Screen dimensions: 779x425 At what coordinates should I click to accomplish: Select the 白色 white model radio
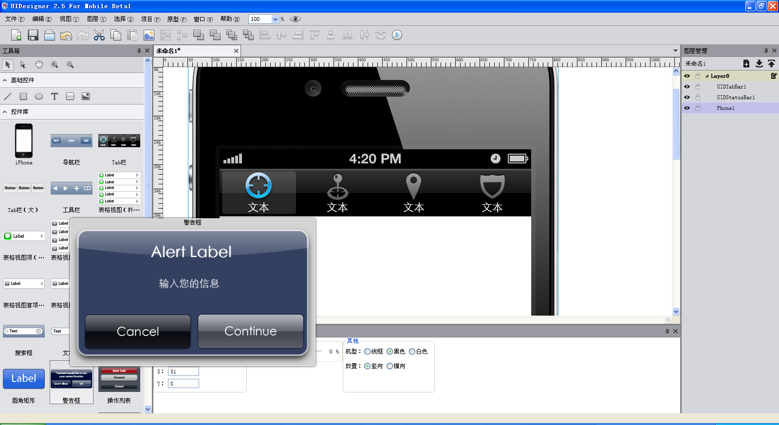(x=412, y=352)
